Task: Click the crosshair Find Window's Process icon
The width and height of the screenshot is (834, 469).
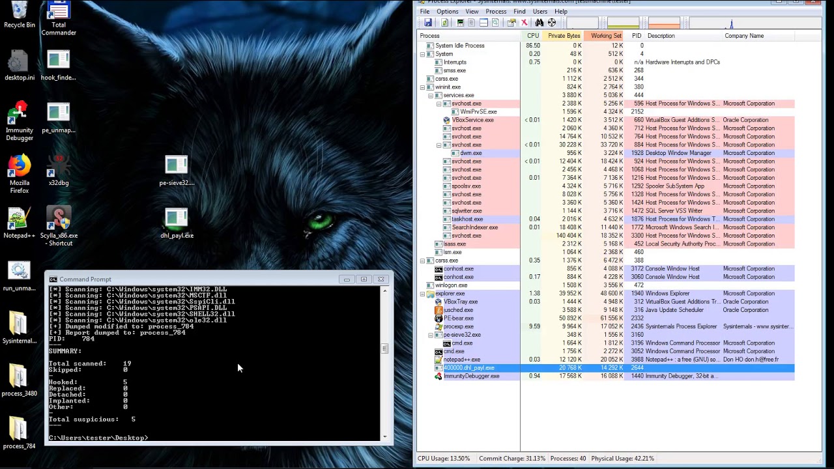Action: (x=552, y=23)
